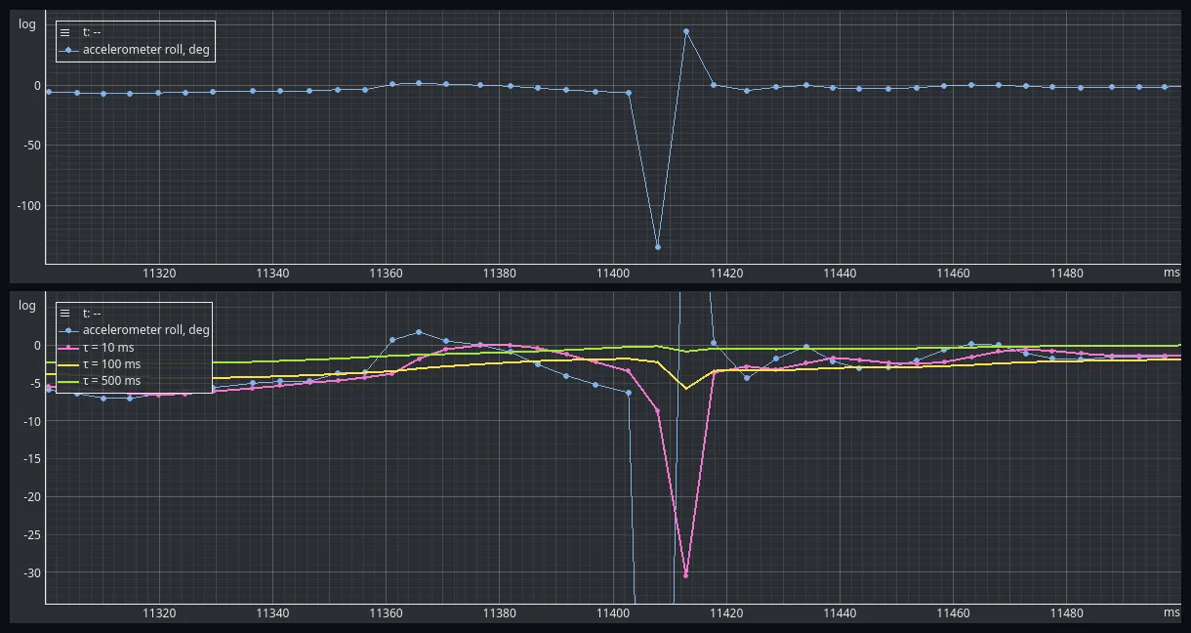Click the 'accelerometer roll, deg' legend label in the top plot
Viewport: 1191px width, 633px height.
145,50
